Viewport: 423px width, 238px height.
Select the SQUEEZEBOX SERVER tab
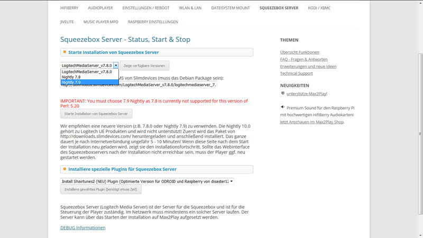[279, 8]
